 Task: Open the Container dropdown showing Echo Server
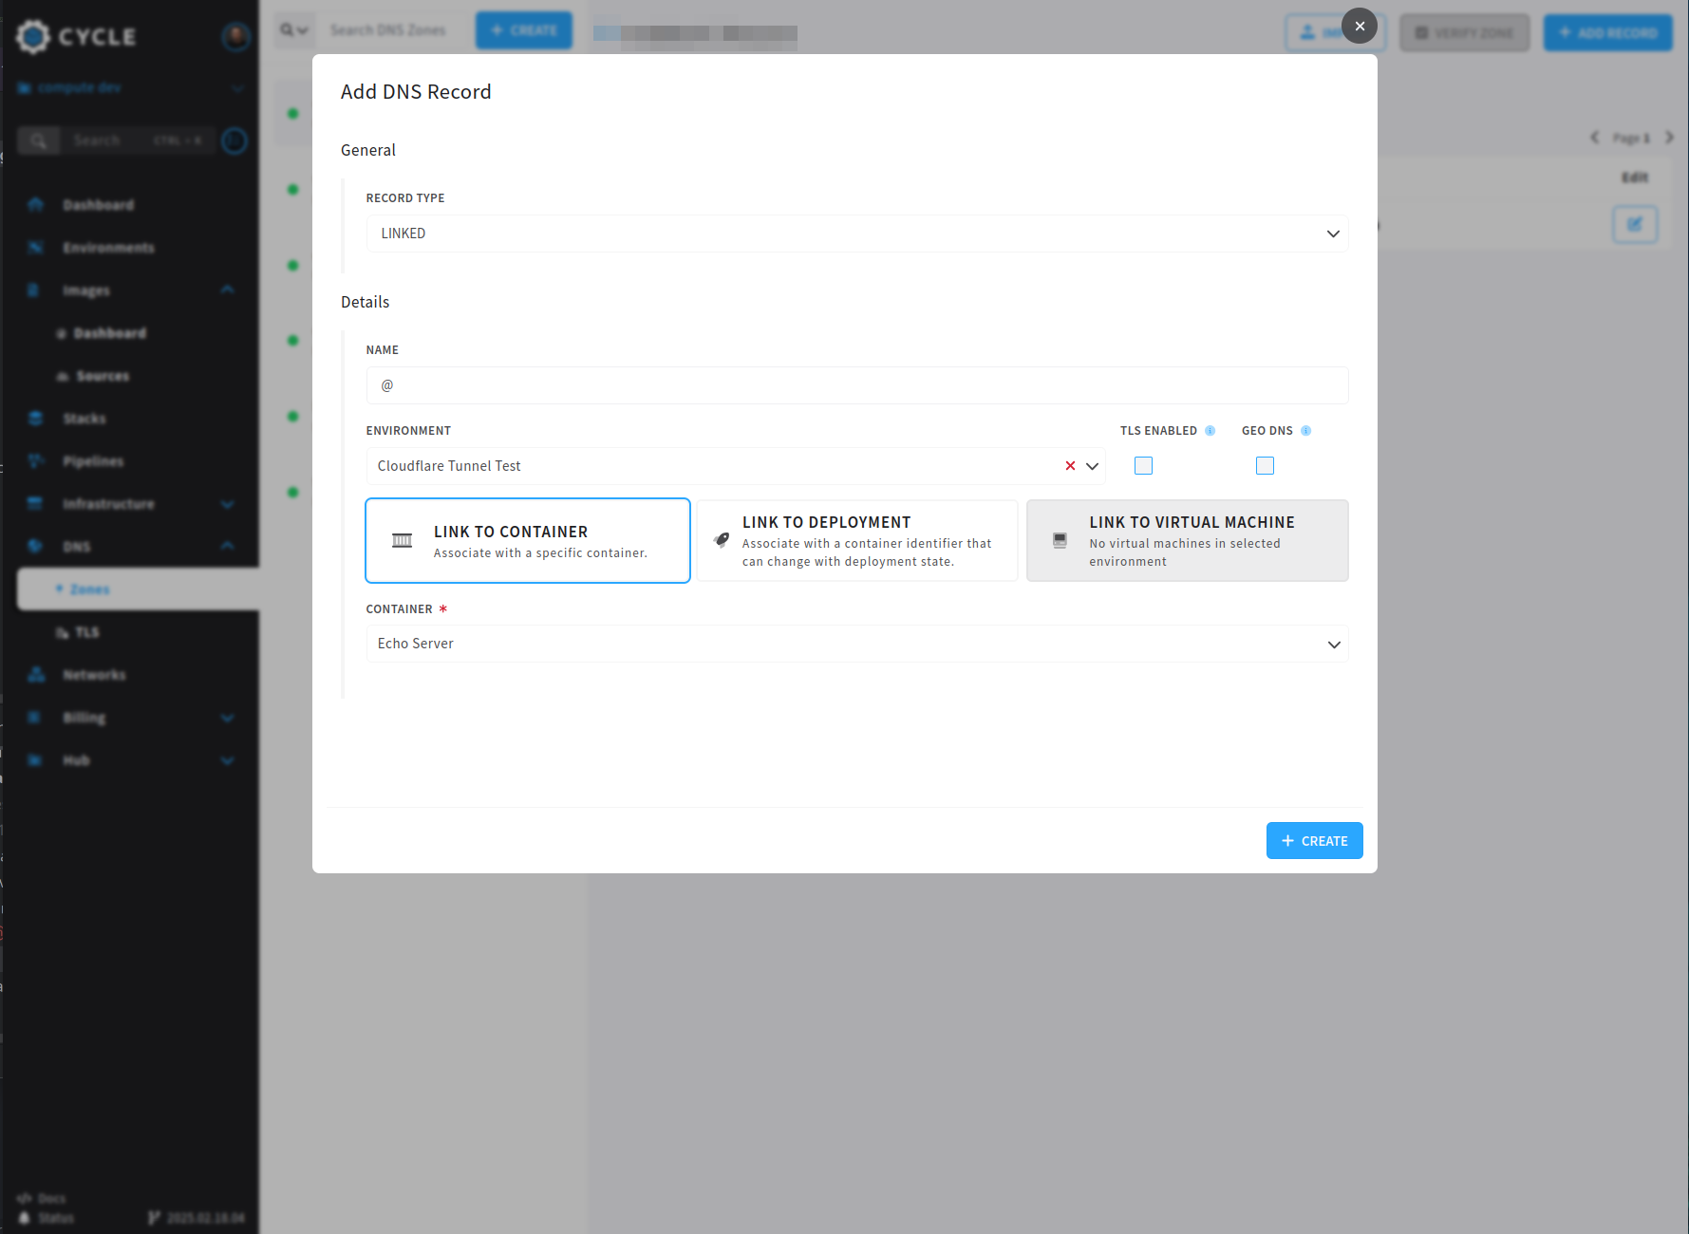pyautogui.click(x=856, y=644)
